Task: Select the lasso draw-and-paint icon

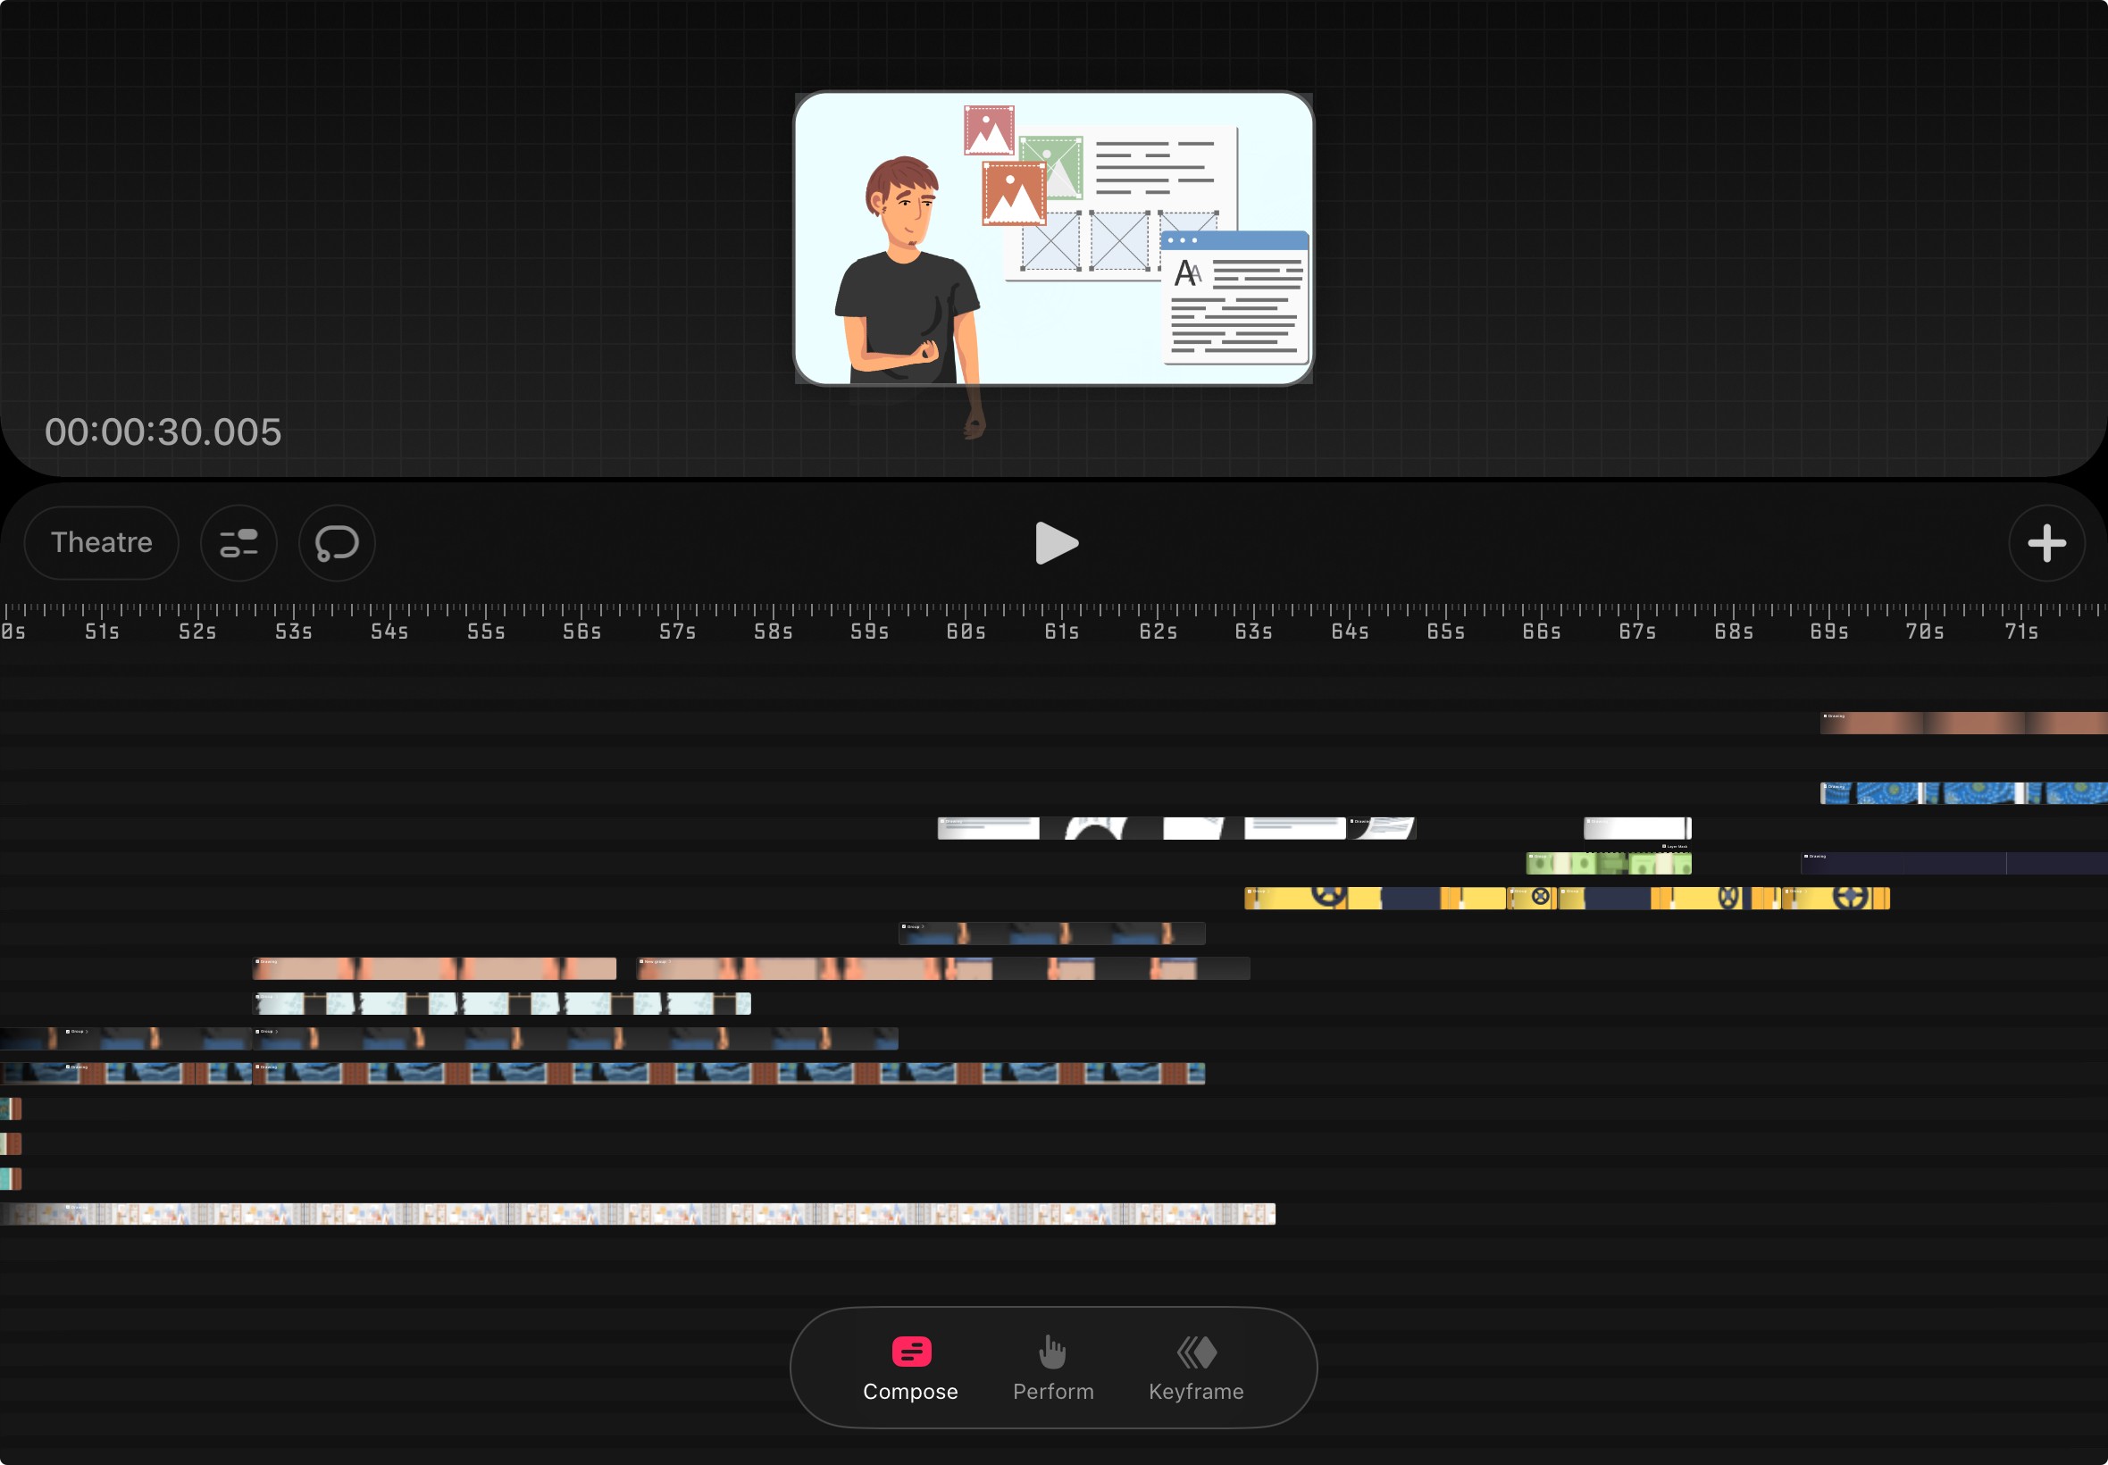Action: [337, 542]
